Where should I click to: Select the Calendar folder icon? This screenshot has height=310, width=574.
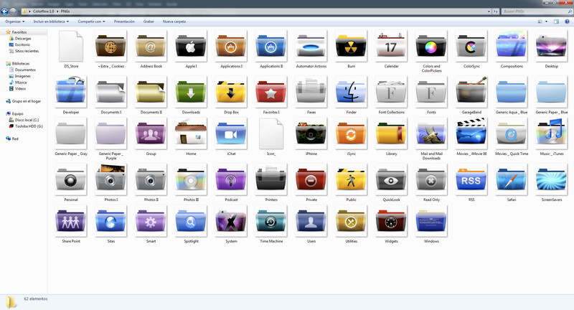(x=391, y=46)
